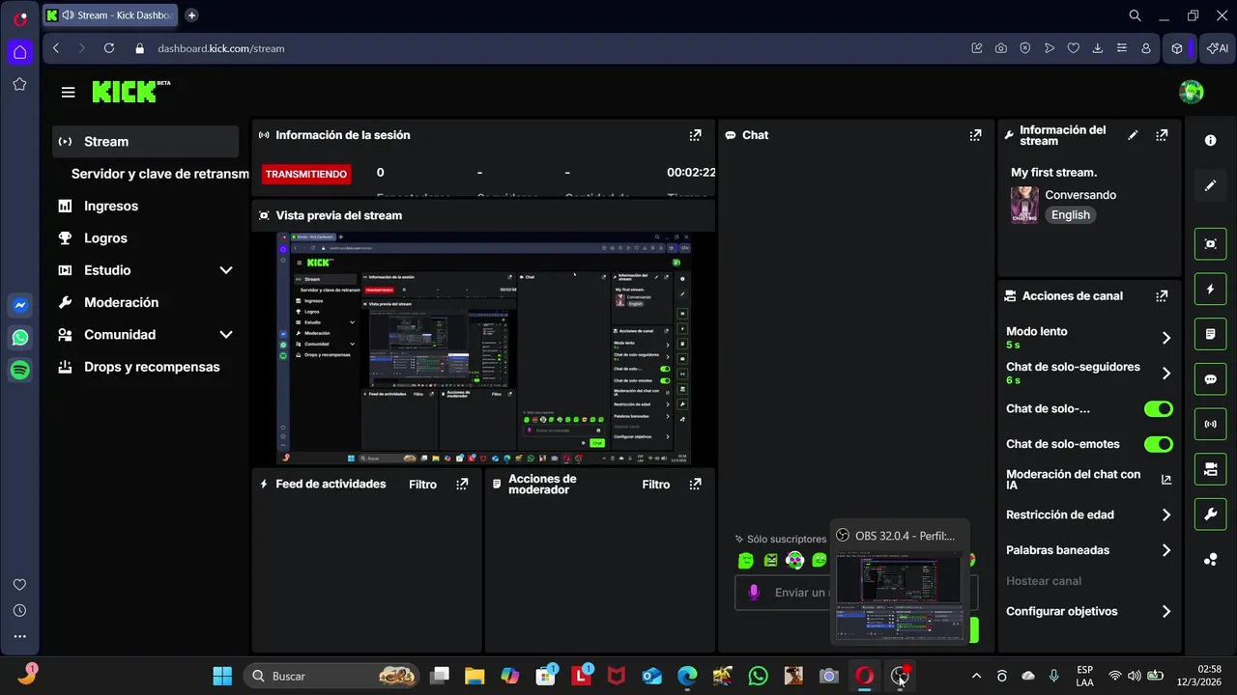Viewport: 1237px width, 695px height.
Task: Open the Palabras baneadas settings
Action: coord(1089,550)
